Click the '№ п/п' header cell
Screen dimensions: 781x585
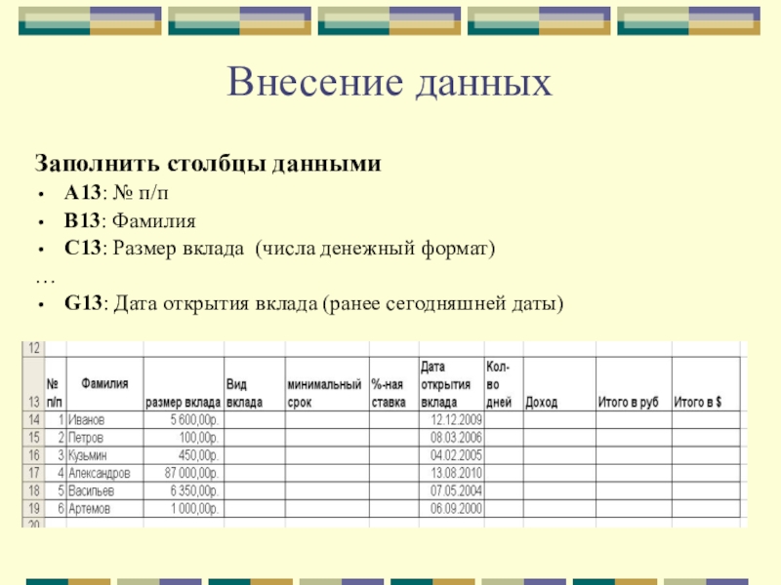pos(56,383)
